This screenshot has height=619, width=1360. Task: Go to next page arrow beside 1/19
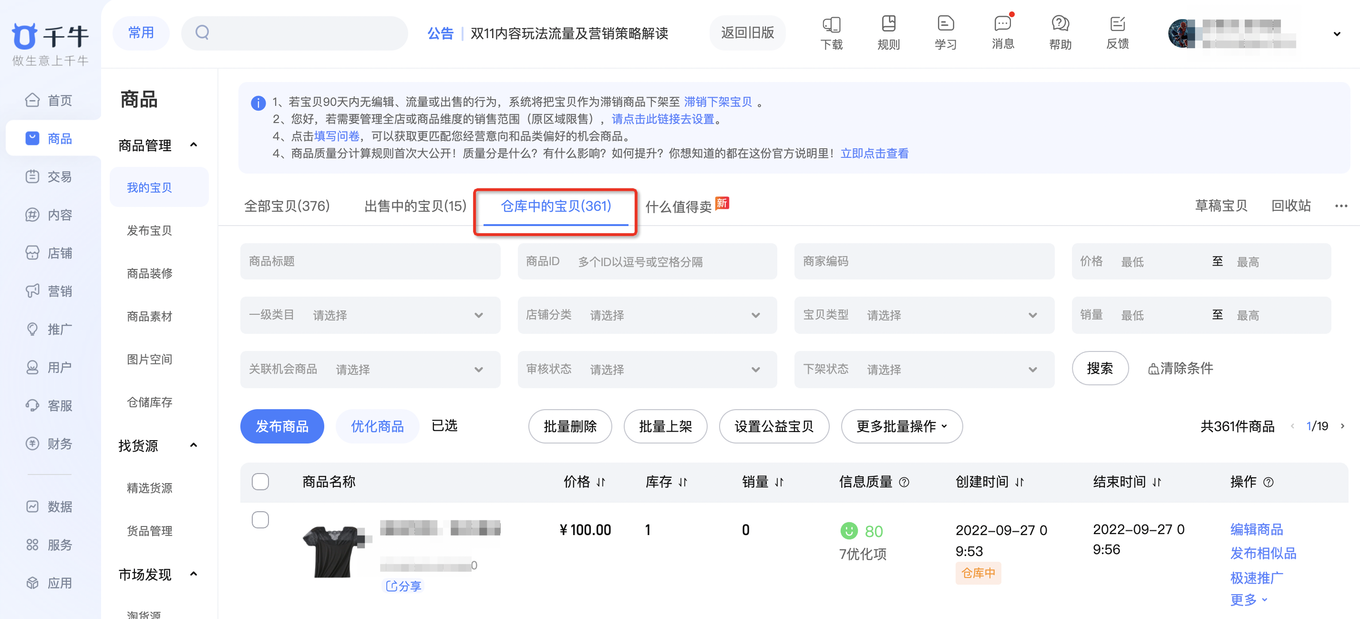click(1342, 426)
